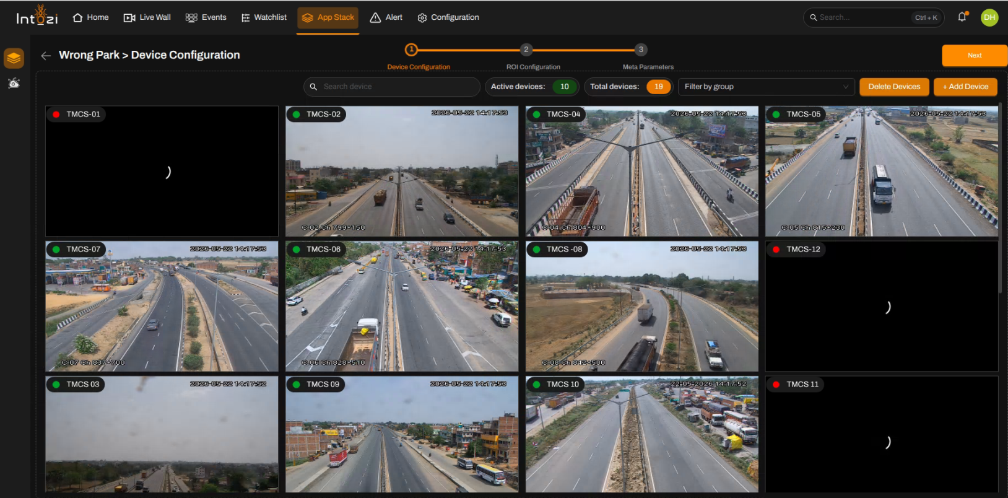
Task: Go to step 2 ROI Configuration
Action: pos(526,50)
